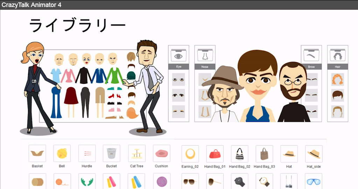The height and width of the screenshot is (189, 358).
Task: Select the middle eye style option
Action: click(178, 95)
